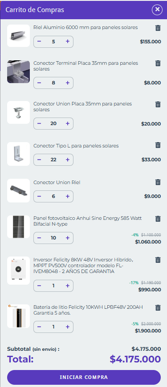Screen dimensions: 167x387
Task: Increase Conector Union Placa quantity
Action: (x=68, y=123)
